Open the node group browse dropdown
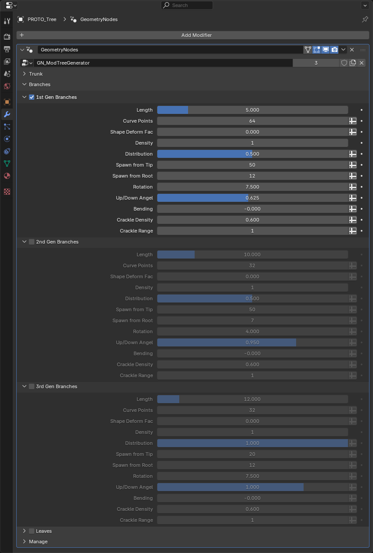This screenshot has height=553, width=373. 27,63
